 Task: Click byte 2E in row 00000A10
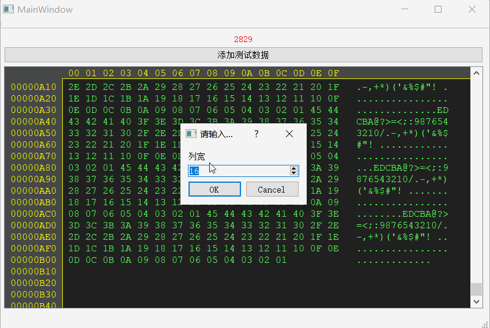(x=74, y=87)
